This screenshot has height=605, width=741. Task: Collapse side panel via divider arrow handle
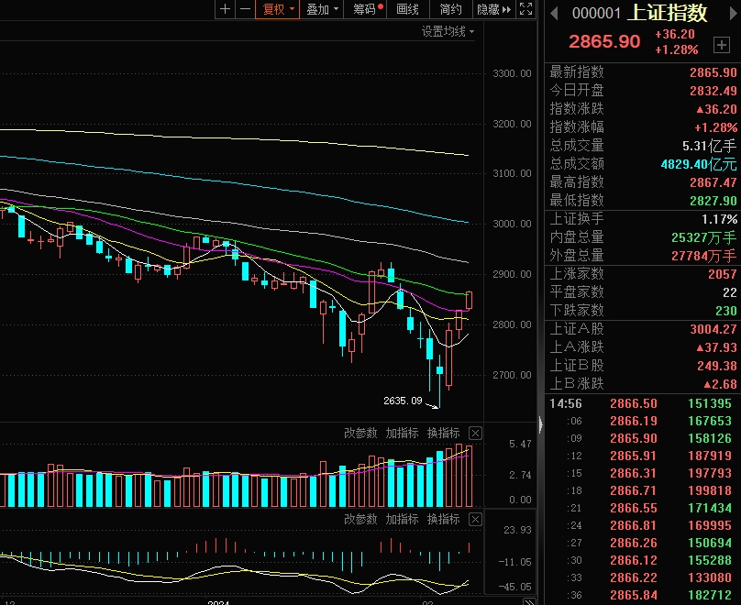[x=541, y=424]
